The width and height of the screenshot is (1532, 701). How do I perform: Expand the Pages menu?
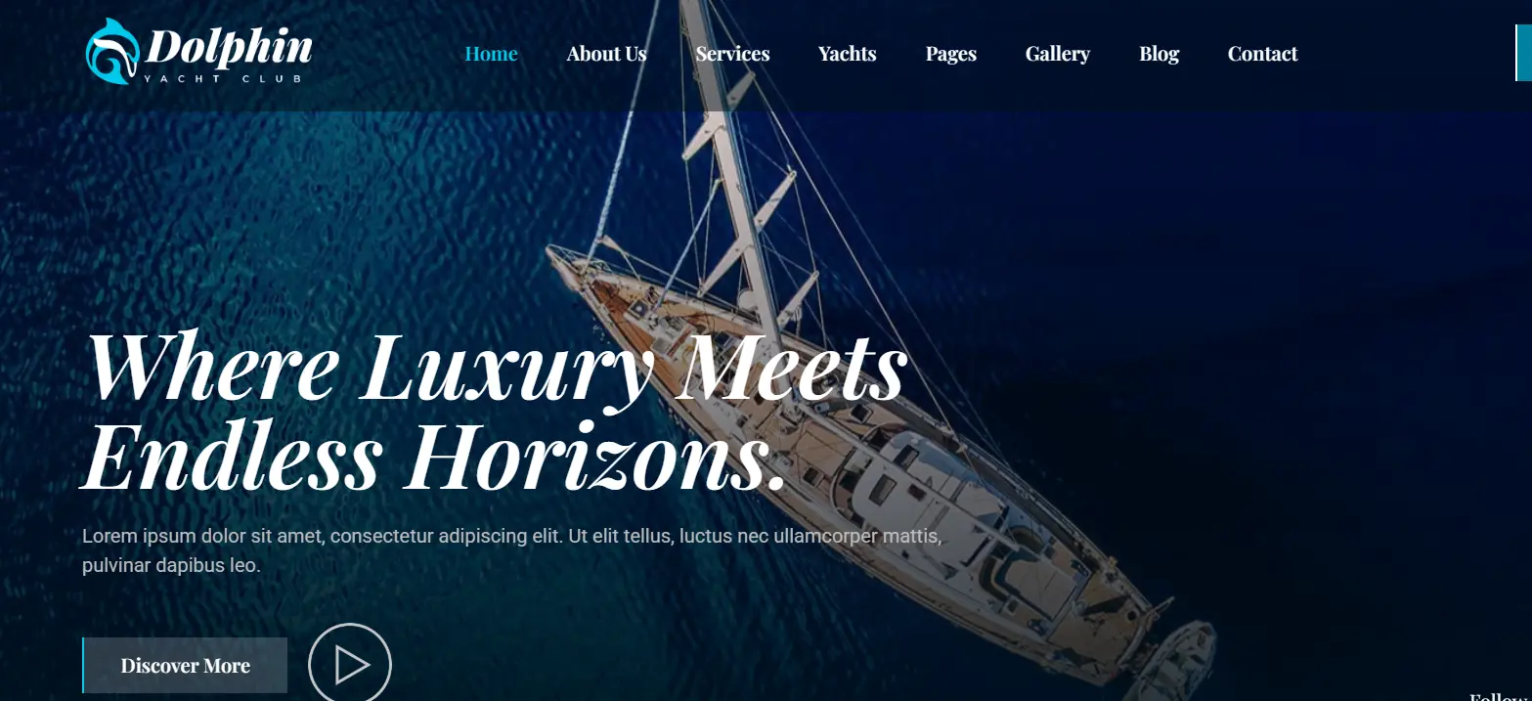tap(950, 54)
